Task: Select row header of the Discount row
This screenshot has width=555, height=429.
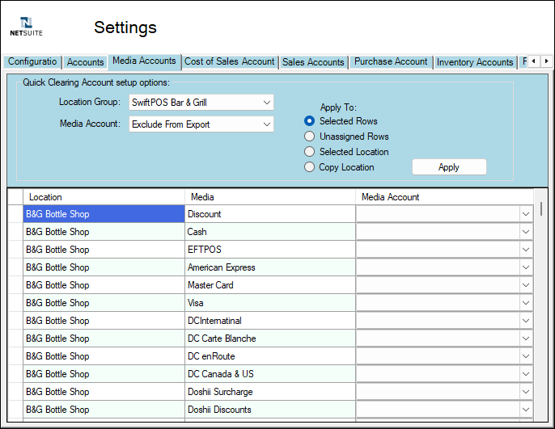Action: point(15,214)
